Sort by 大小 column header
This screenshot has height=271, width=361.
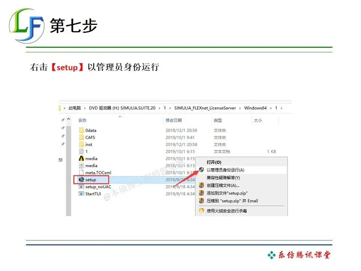(258, 120)
